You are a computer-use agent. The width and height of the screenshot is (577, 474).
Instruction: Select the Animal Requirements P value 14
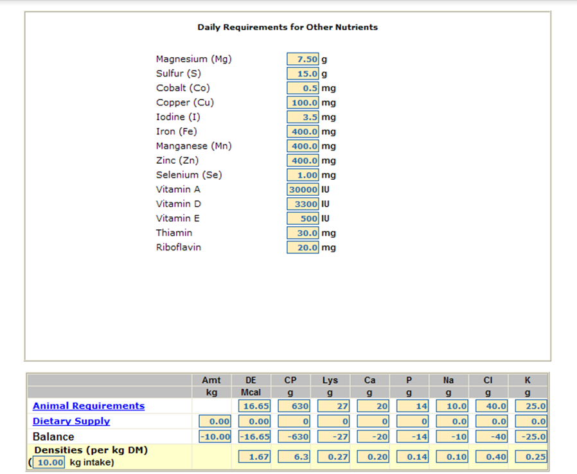(x=413, y=406)
